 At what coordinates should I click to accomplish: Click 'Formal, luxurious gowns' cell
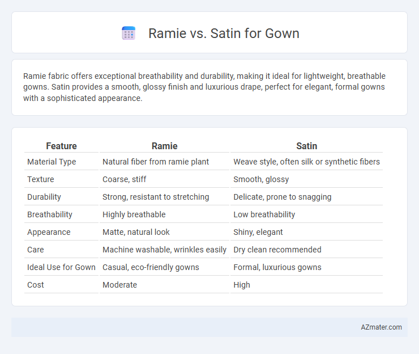(277, 267)
